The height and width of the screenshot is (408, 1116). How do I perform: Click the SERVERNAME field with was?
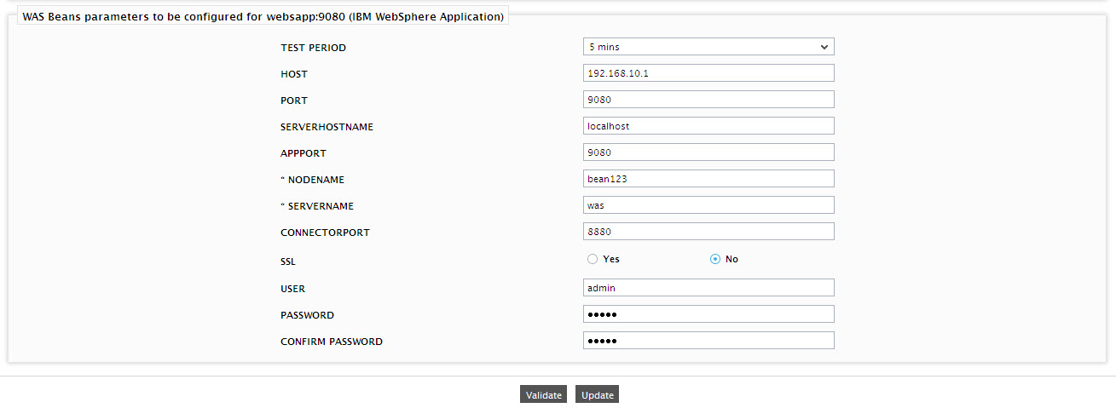pos(708,205)
